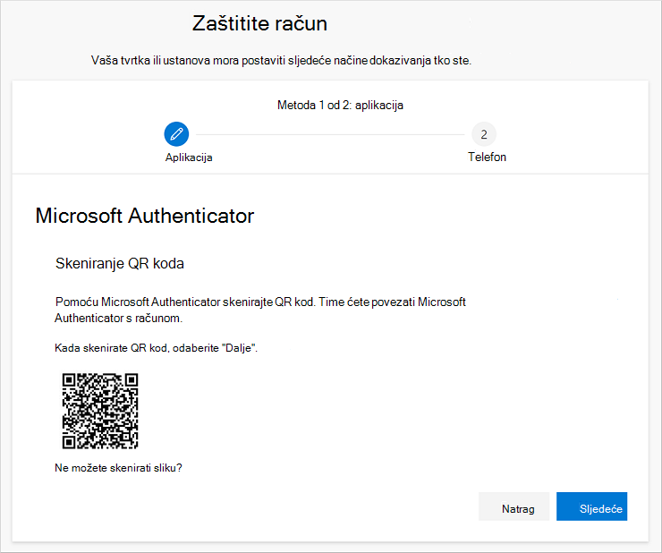Click the 'Aplikacija' step label
Viewport: 662px width, 553px height.
189,157
